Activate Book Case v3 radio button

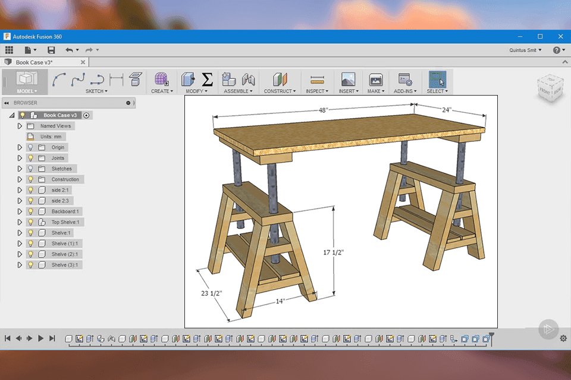click(86, 115)
